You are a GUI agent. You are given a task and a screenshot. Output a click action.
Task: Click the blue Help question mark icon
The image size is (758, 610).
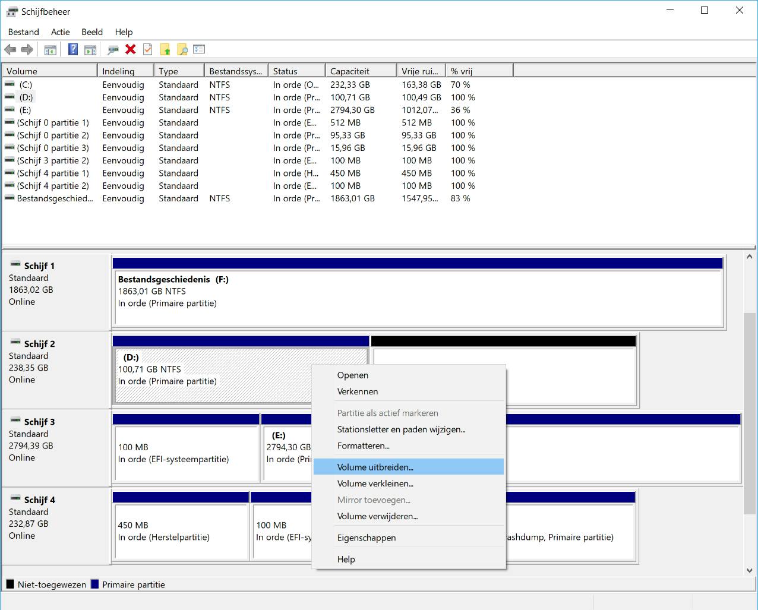pos(73,50)
